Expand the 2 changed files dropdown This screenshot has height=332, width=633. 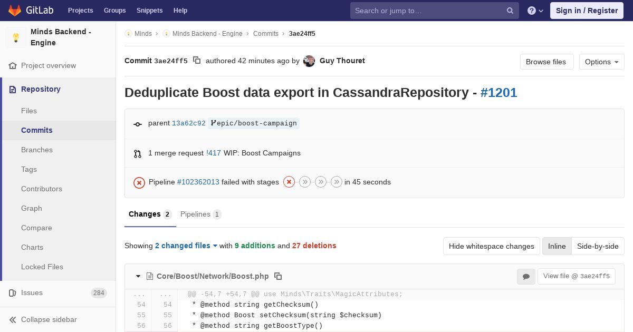click(186, 246)
